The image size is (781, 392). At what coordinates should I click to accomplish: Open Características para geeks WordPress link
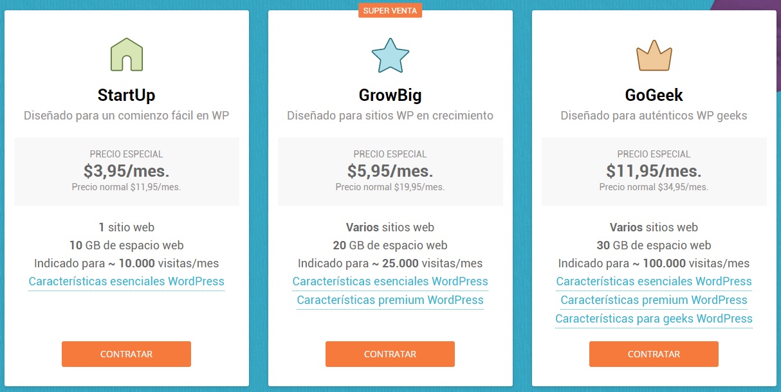[654, 319]
